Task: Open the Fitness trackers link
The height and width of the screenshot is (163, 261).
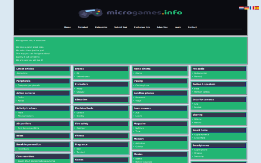Action: click(26, 116)
